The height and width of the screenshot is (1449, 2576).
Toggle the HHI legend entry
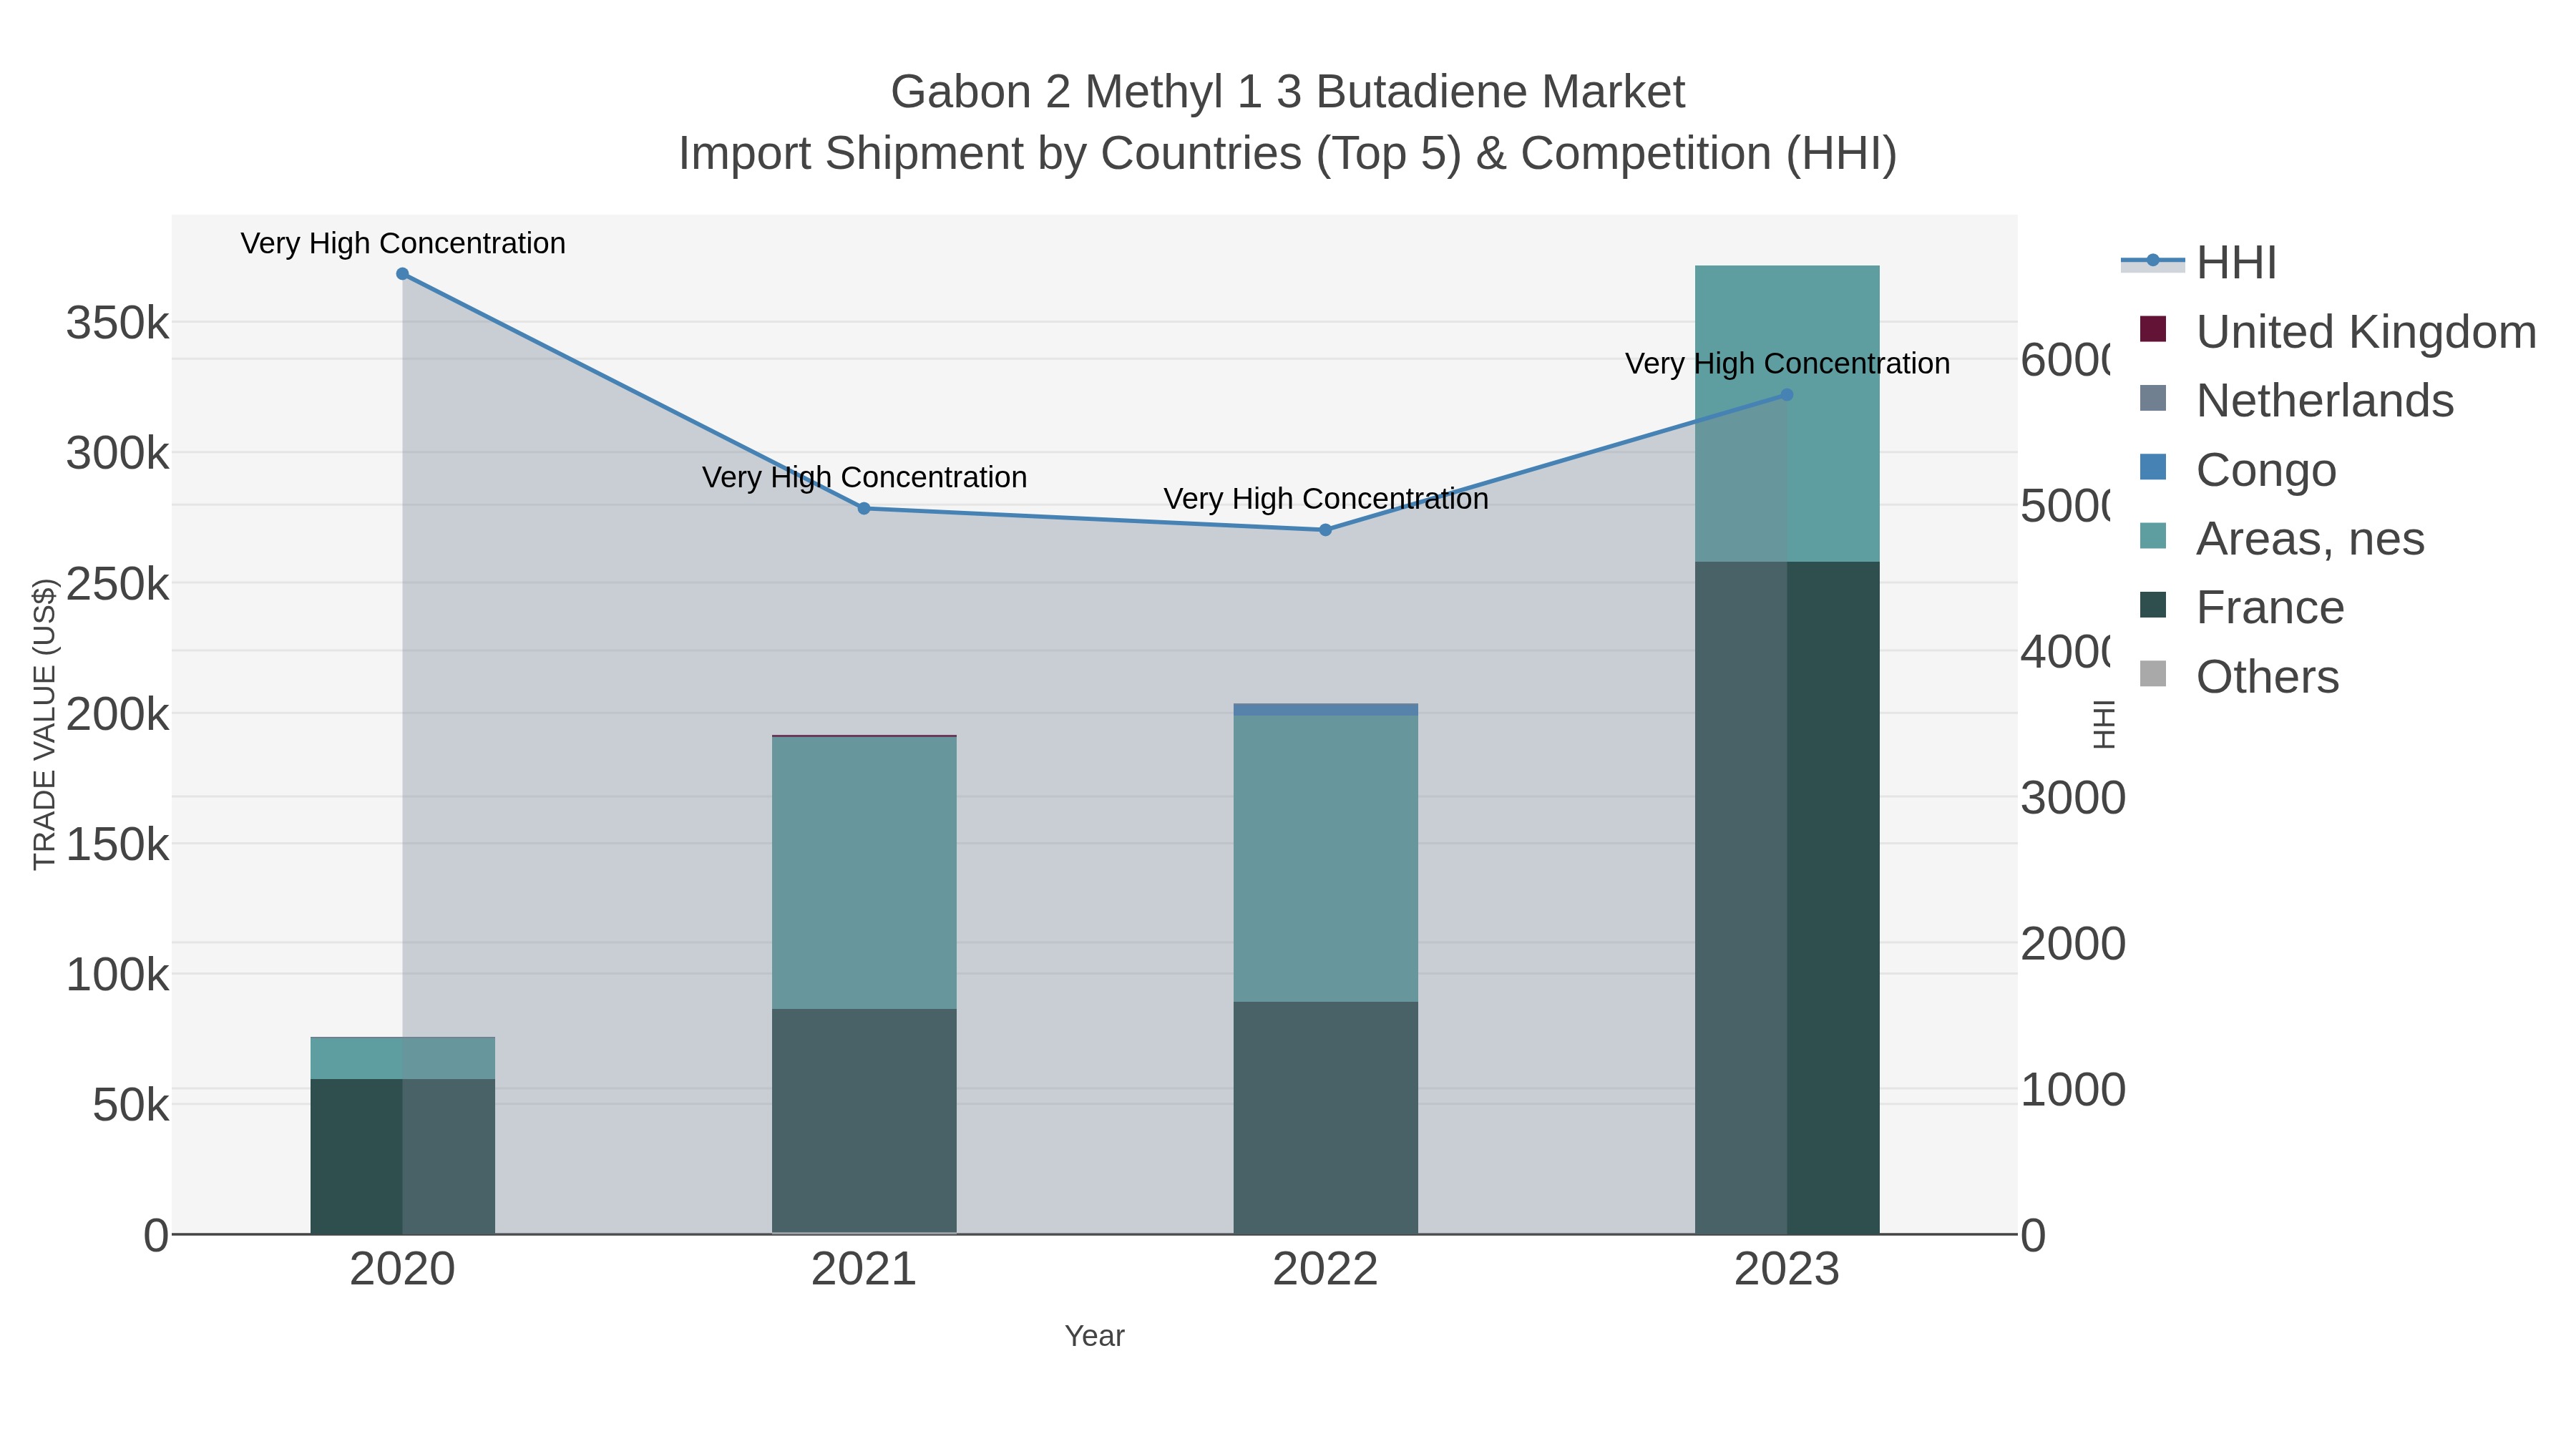click(x=2199, y=263)
